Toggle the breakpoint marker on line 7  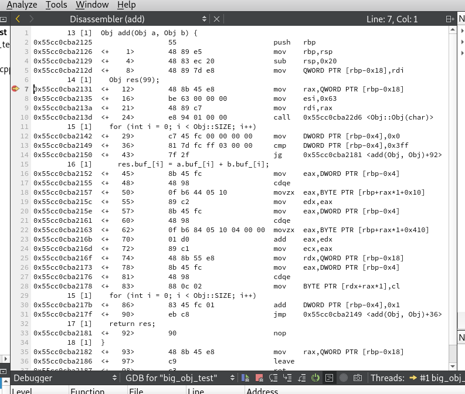[x=15, y=89]
